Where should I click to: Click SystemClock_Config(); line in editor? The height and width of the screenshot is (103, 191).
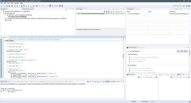[14, 51]
